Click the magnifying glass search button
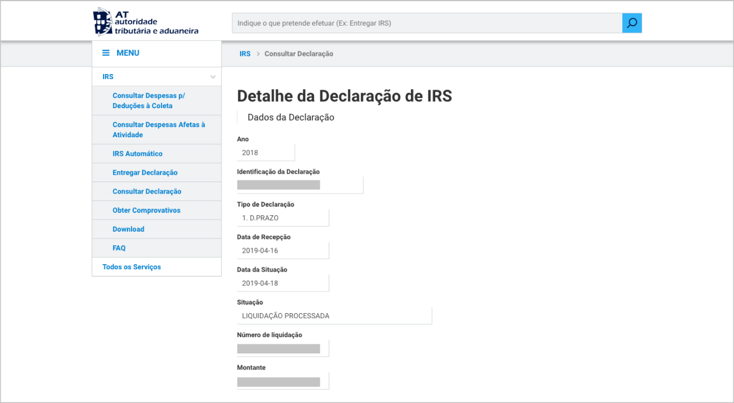734x403 pixels. pos(632,23)
